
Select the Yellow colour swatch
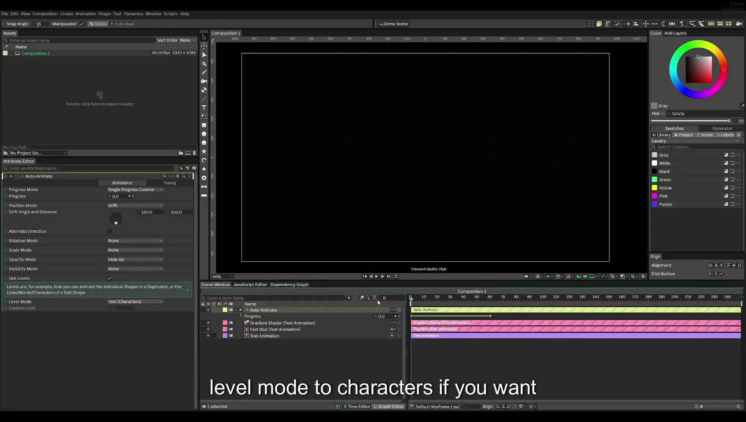click(654, 188)
